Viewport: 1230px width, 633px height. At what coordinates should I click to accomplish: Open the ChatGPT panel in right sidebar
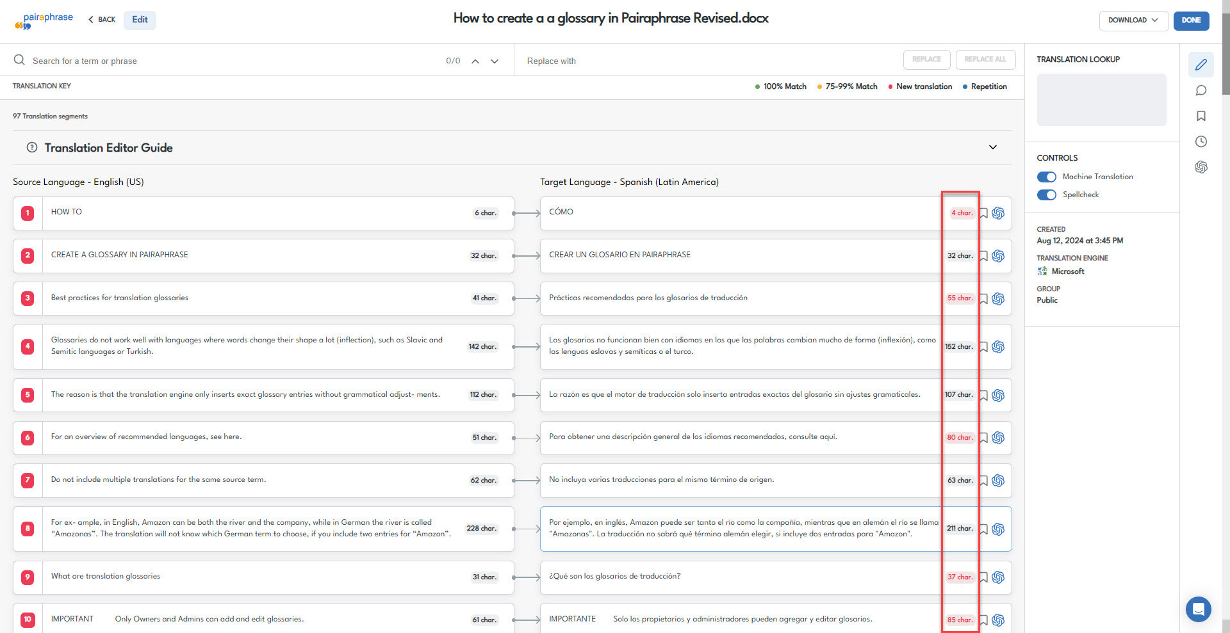pyautogui.click(x=1201, y=167)
